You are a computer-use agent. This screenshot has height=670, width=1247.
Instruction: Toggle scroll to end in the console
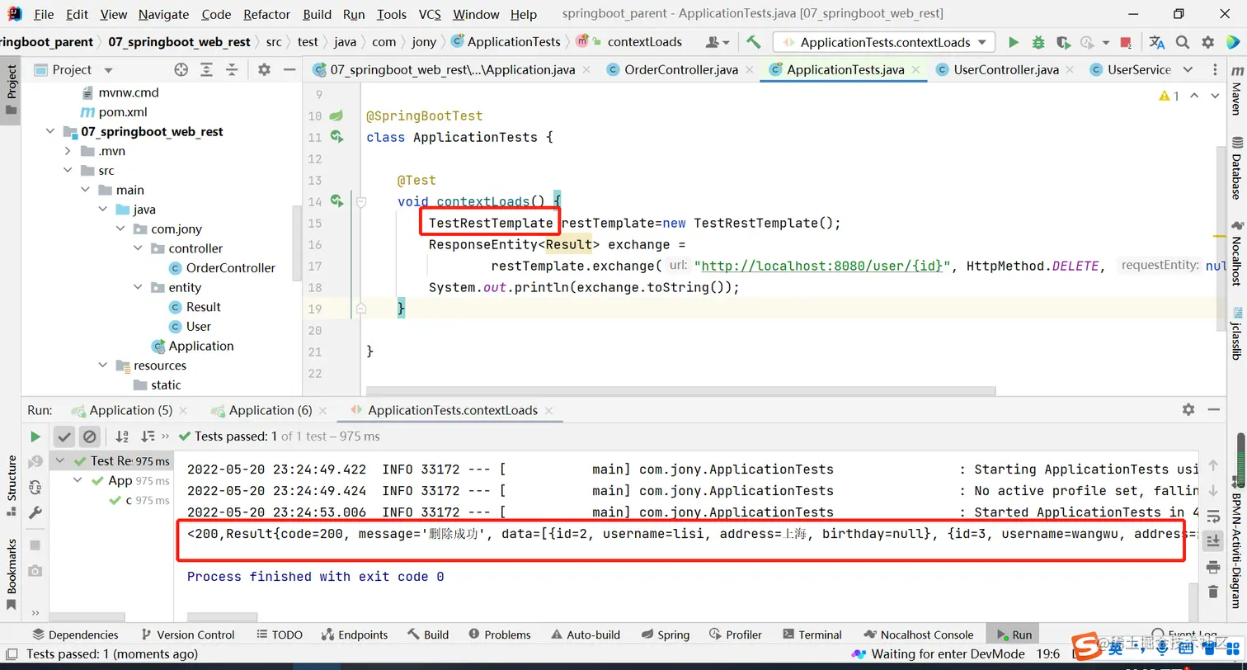click(x=1213, y=541)
